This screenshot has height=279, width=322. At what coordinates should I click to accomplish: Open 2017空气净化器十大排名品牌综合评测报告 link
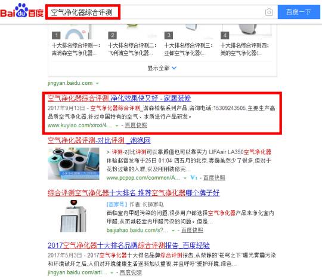coord(129,246)
